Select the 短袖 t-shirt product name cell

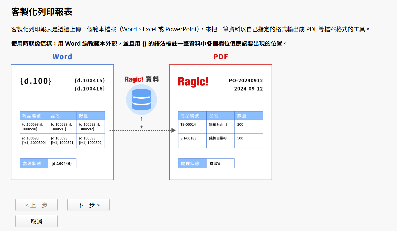click(x=218, y=124)
